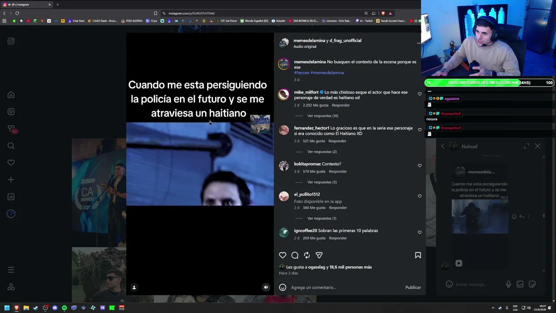The image size is (556, 313).
Task: Reload the page
Action: (x=17, y=13)
